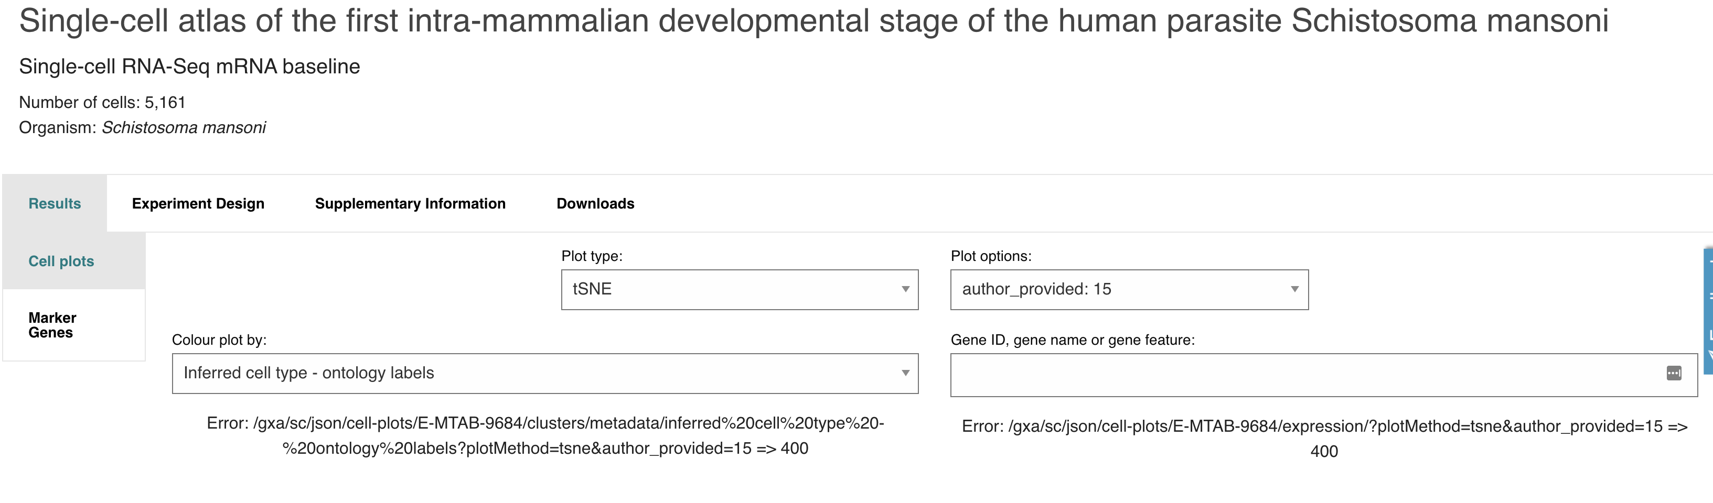Screen dimensions: 1713x503
Task: Open the Downloads tab
Action: pyautogui.click(x=595, y=203)
